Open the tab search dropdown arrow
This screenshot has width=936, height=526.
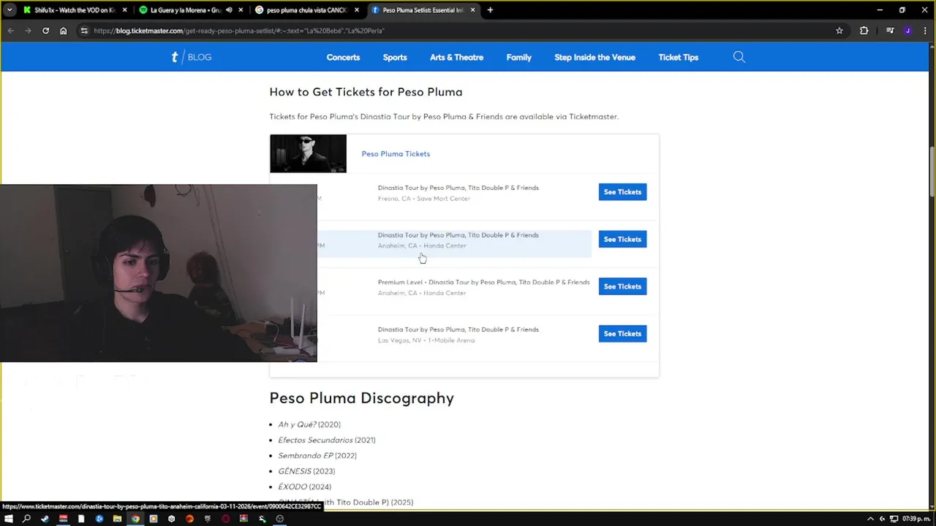pyautogui.click(x=9, y=10)
